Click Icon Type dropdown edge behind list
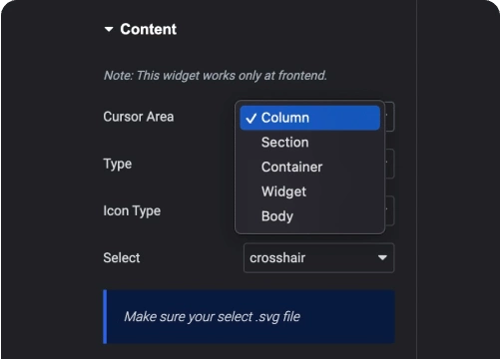 pos(390,211)
